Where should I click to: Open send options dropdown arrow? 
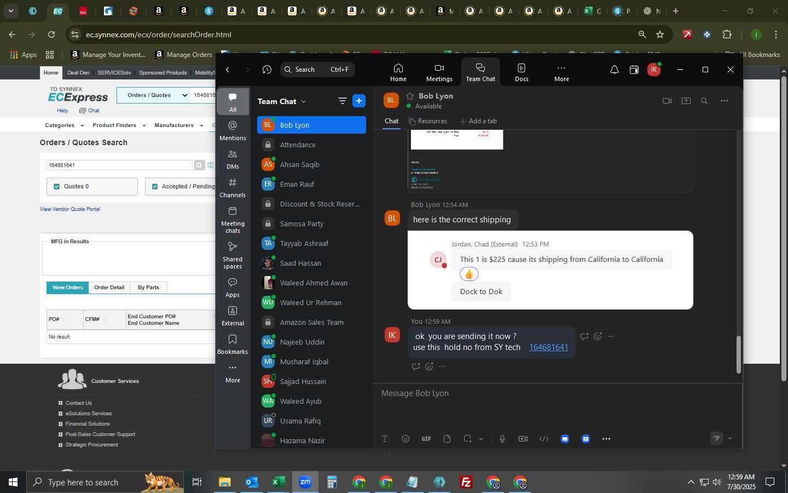coord(730,438)
